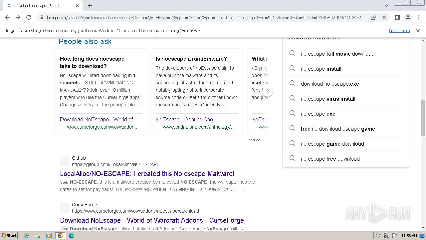Open 'Download NoEscape - World of ...' card link

coord(100,119)
